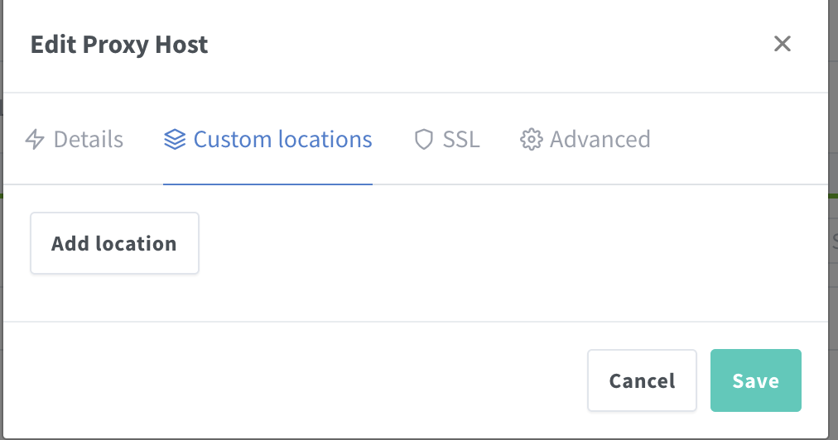Click the Edit Proxy Host title text

pos(119,45)
